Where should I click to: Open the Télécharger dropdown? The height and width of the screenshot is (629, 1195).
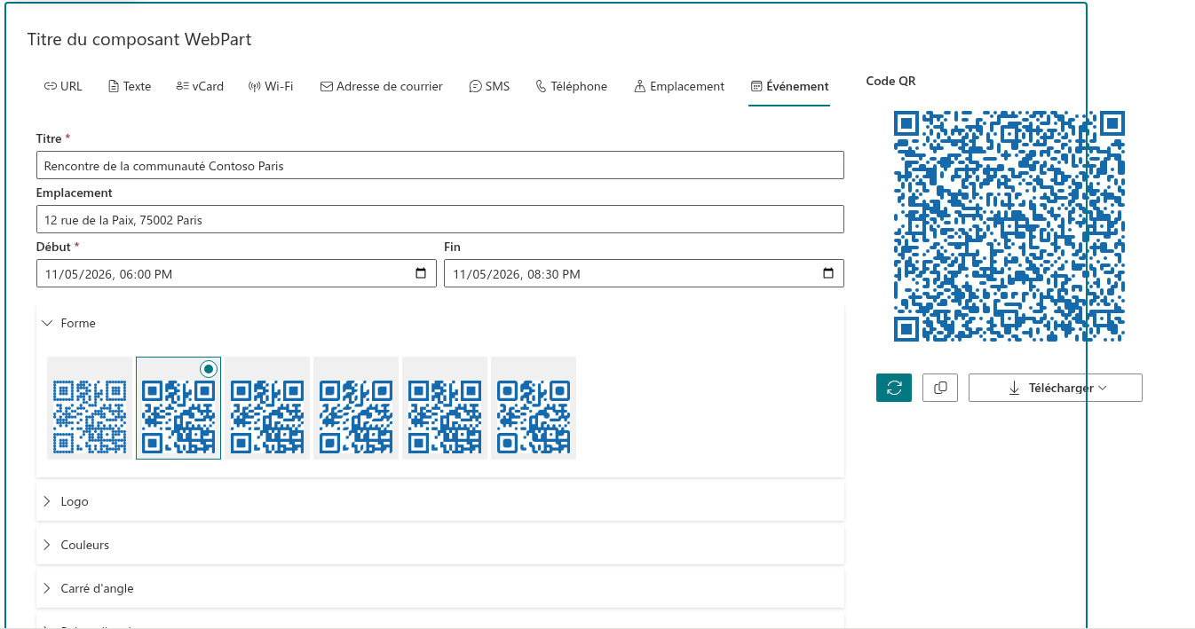pos(1056,388)
